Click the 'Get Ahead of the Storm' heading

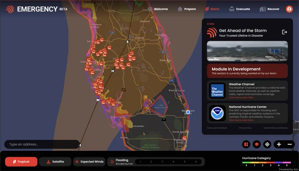(x=243, y=30)
